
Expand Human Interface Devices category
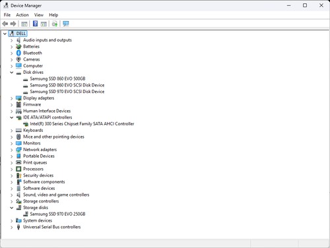pos(12,111)
